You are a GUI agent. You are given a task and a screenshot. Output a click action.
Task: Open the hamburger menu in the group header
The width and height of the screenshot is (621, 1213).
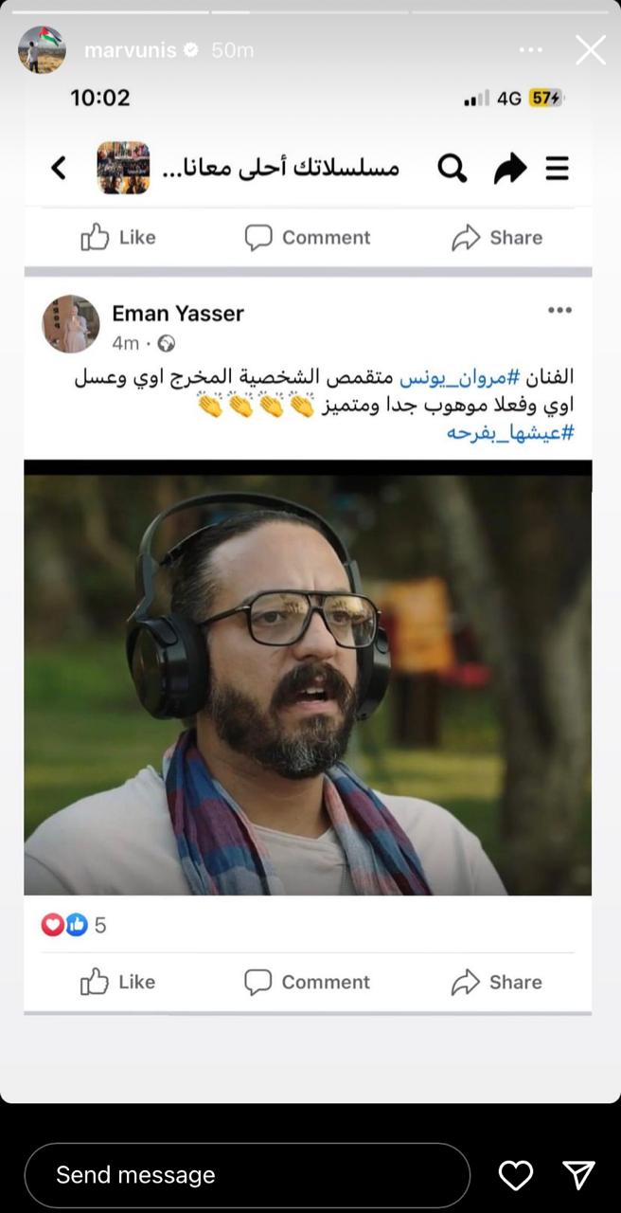pos(558,169)
